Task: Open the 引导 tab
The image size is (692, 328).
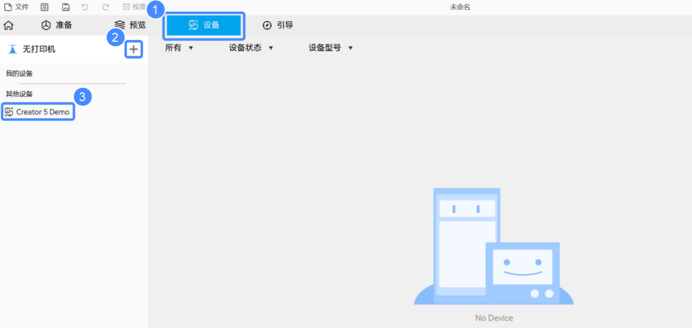Action: click(278, 25)
